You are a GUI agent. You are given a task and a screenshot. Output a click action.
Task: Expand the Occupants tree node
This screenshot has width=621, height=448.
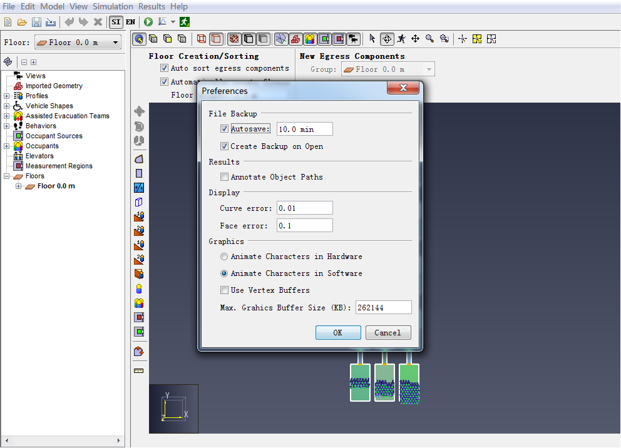(7, 146)
